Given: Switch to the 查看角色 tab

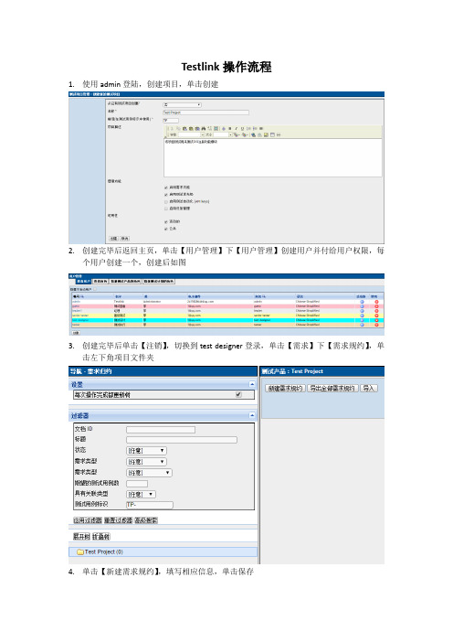Looking at the screenshot, I should (100, 282).
